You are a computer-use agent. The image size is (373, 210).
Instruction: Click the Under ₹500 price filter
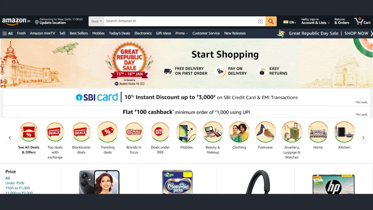click(x=15, y=183)
